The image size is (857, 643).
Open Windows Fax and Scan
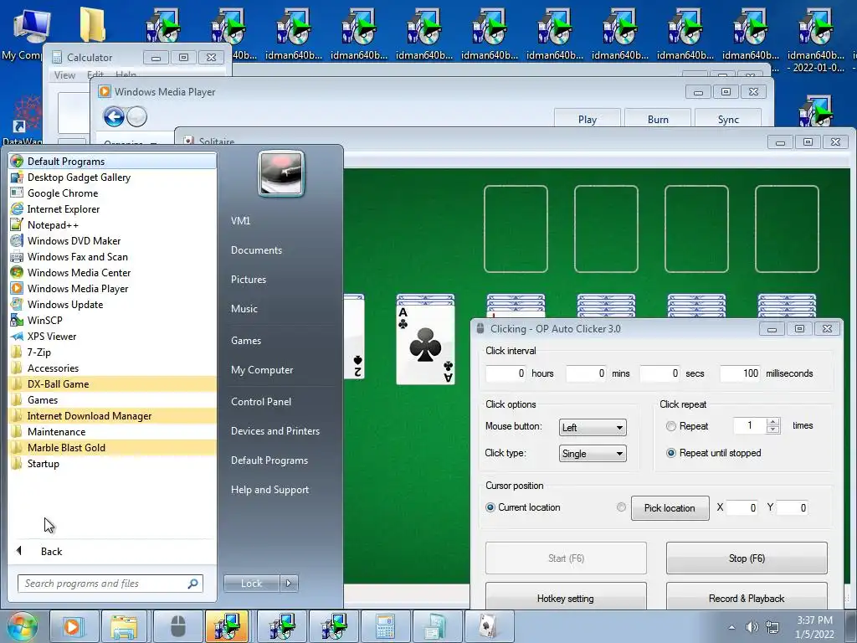(112, 256)
